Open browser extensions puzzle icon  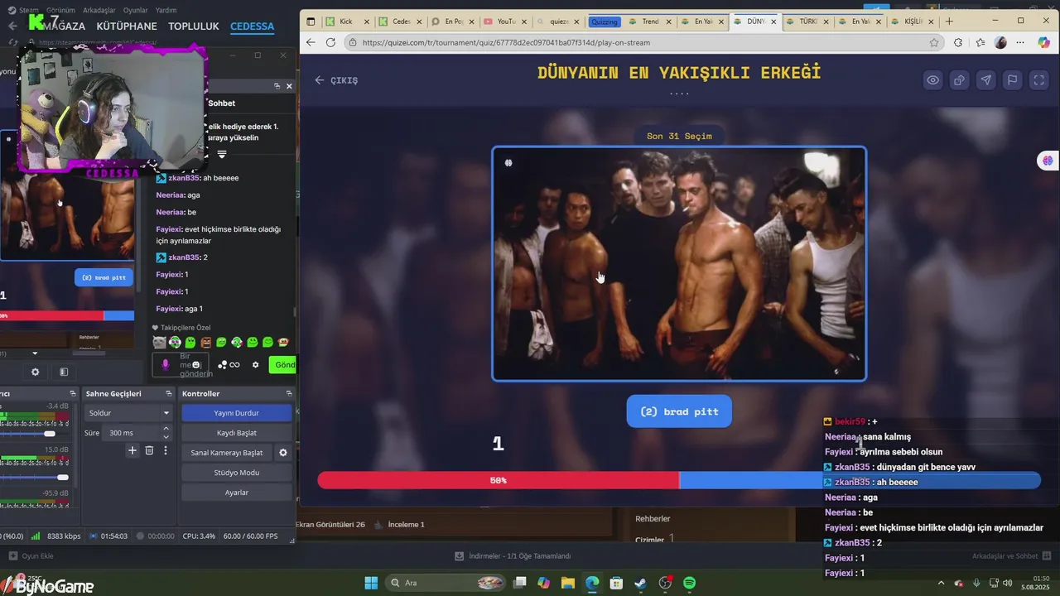coord(958,42)
